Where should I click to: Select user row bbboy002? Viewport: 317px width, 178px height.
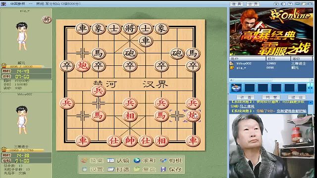pyautogui.click(x=271, y=63)
